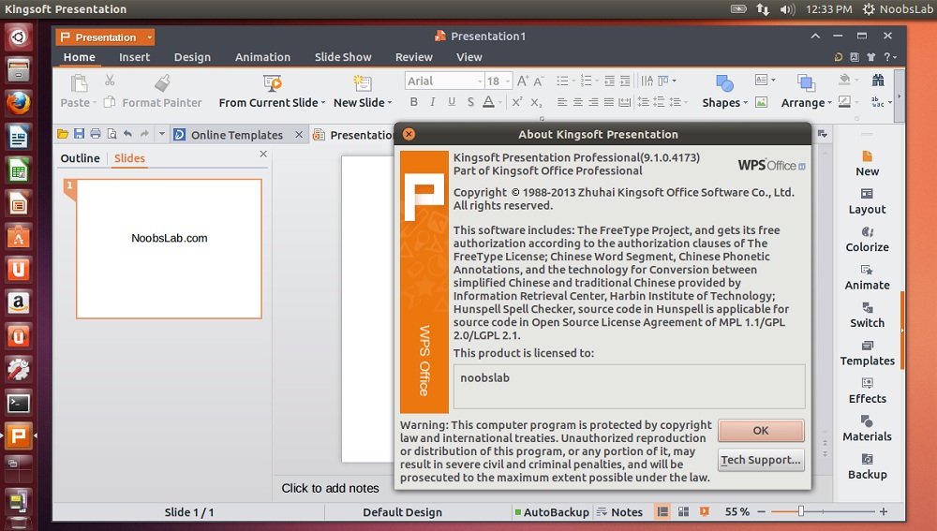Expand the New Slide dropdown arrow
This screenshot has height=531, width=937.
pyautogui.click(x=390, y=103)
